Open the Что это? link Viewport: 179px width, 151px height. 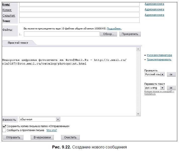[x=52, y=130]
